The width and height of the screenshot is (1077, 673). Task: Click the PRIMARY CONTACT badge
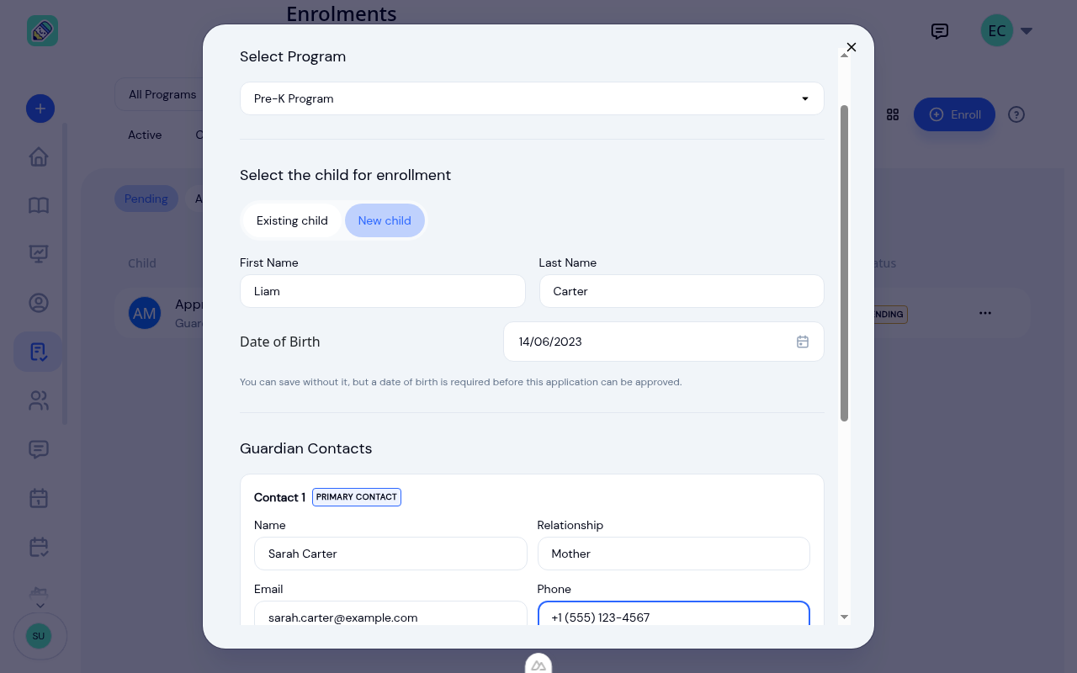point(357,497)
